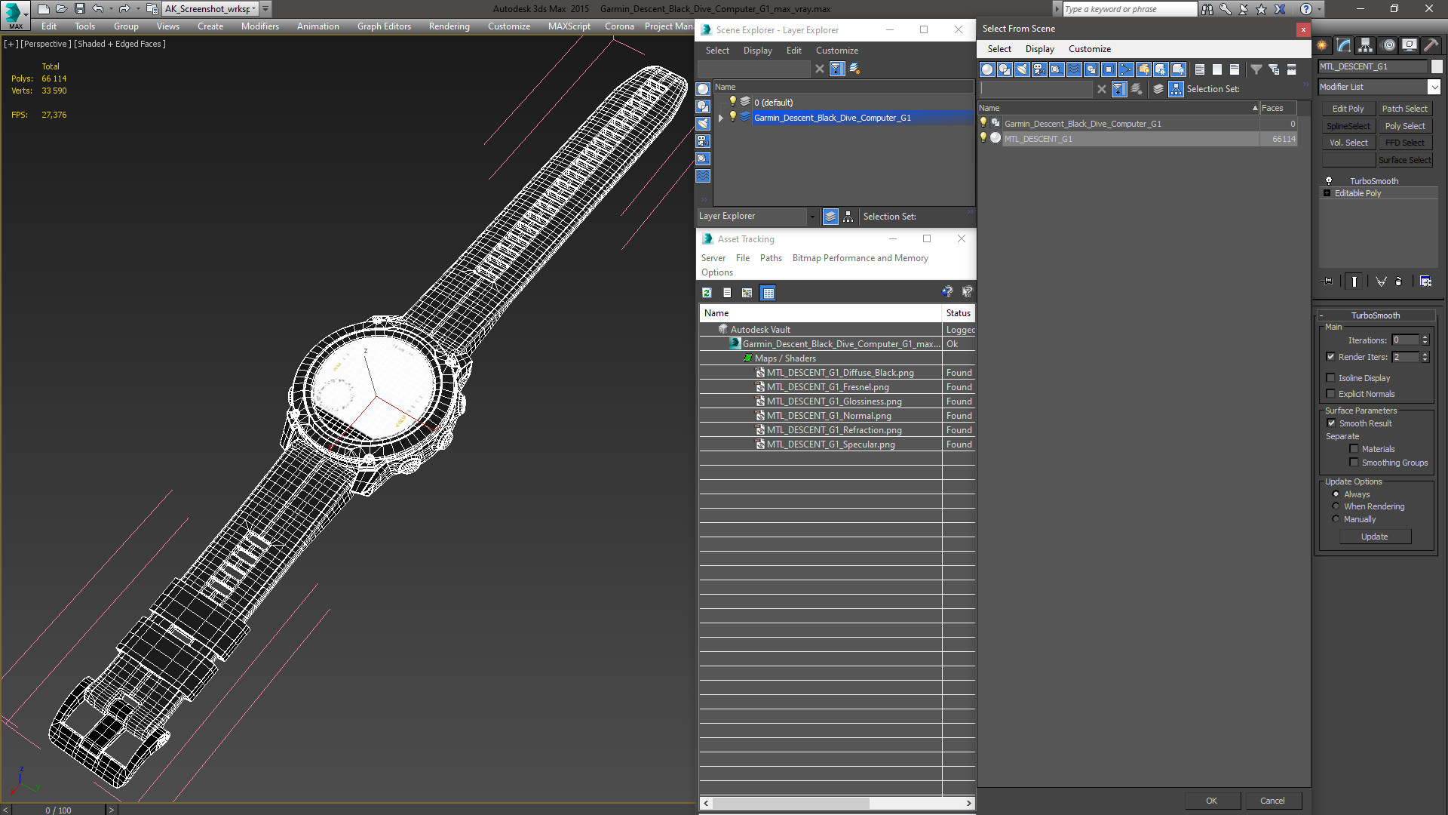Switch Asset Tracking to Tree View icon
The image size is (1448, 815).
pyautogui.click(x=747, y=293)
